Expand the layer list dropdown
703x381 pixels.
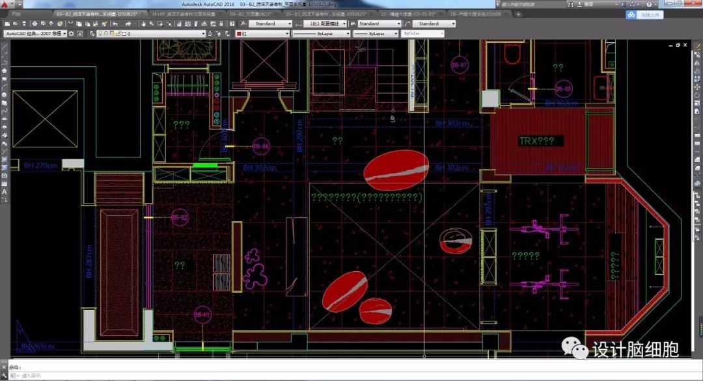coord(203,33)
